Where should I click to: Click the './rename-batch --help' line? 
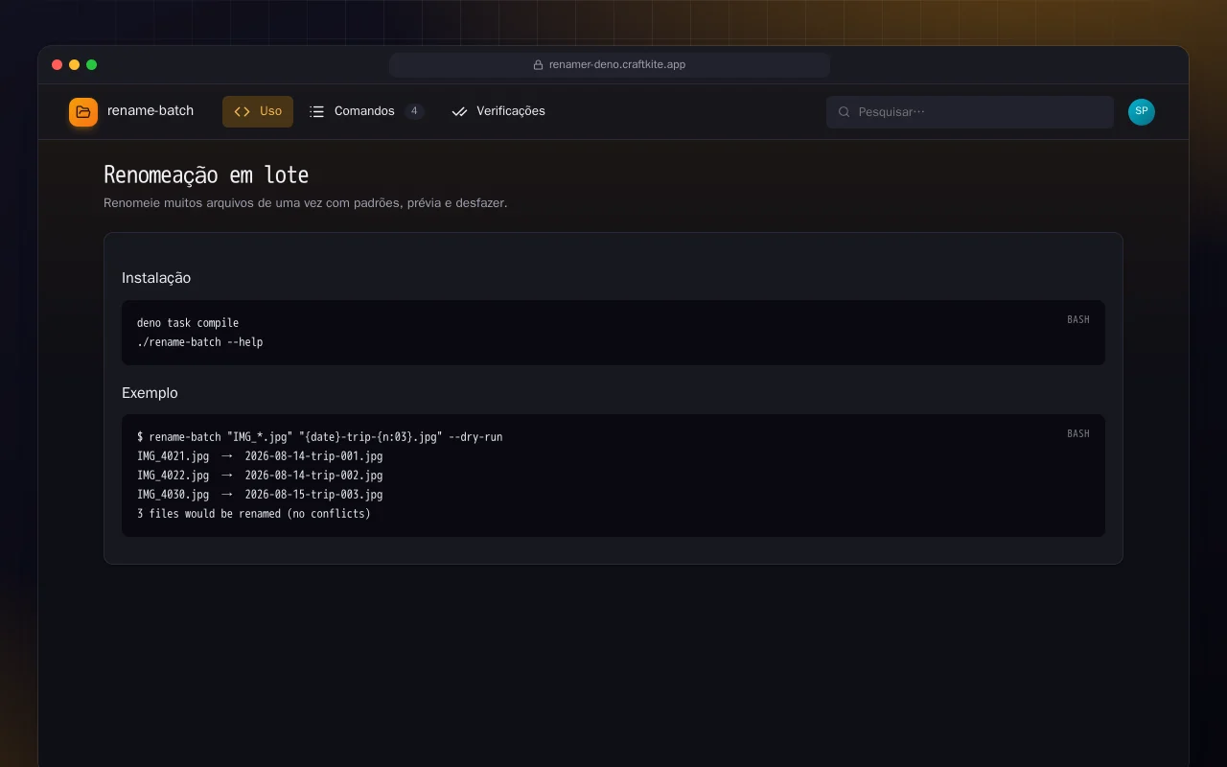click(x=199, y=342)
